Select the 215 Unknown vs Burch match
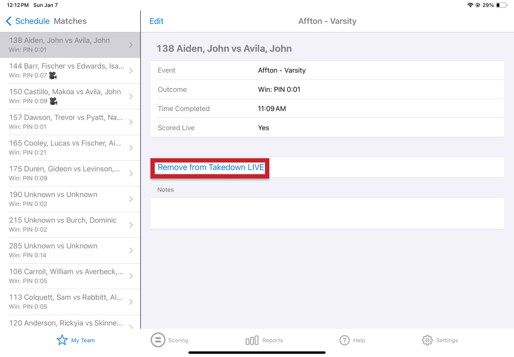 click(65, 224)
